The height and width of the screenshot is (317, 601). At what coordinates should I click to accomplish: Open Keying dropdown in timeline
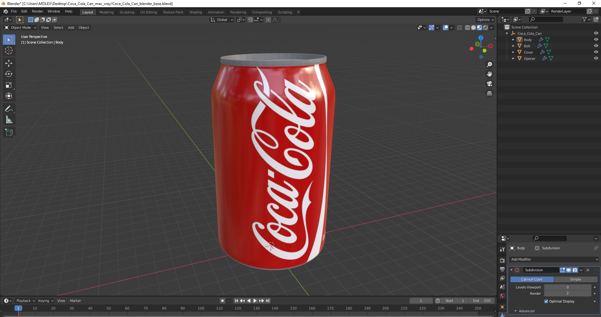tap(45, 301)
